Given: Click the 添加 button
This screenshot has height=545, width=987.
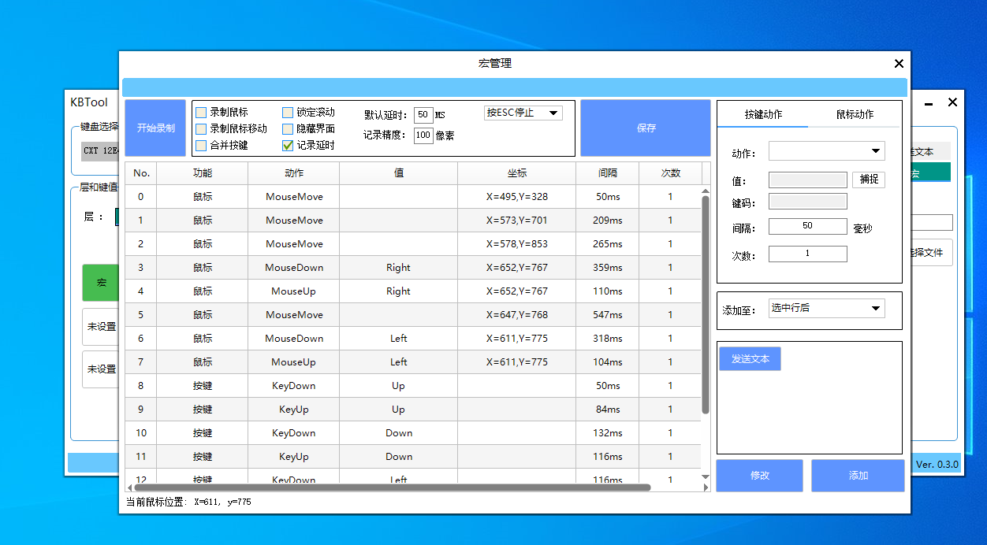Looking at the screenshot, I should pyautogui.click(x=857, y=475).
